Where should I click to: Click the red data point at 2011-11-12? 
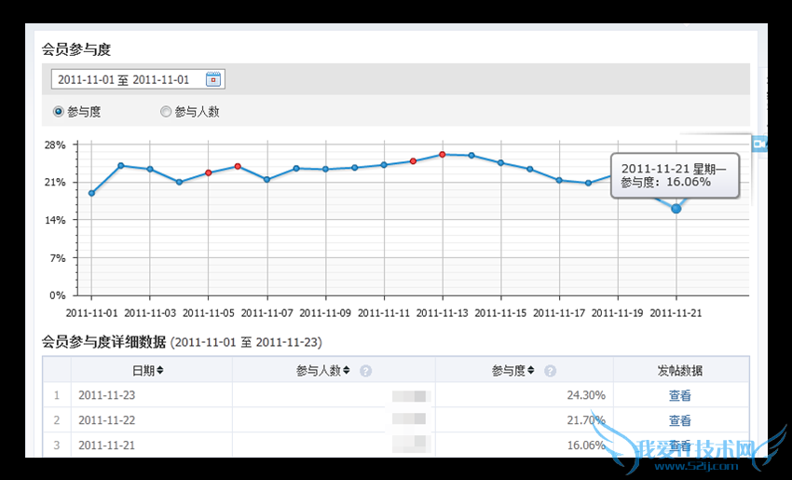click(413, 161)
